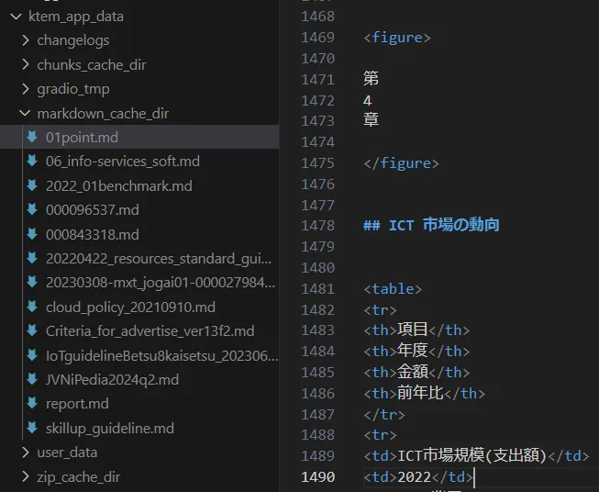Click markdown icon of 20230308-mxt_jogai01 file
Screen dimensions: 599x492
(32, 283)
